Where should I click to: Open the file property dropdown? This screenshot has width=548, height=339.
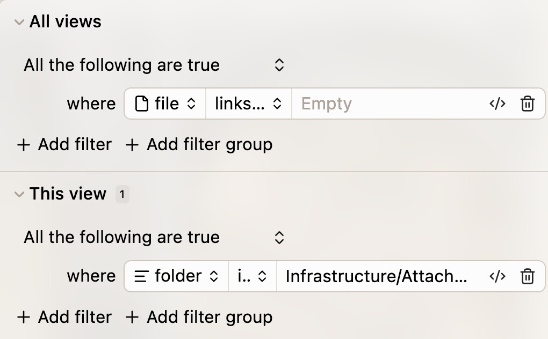tap(165, 104)
